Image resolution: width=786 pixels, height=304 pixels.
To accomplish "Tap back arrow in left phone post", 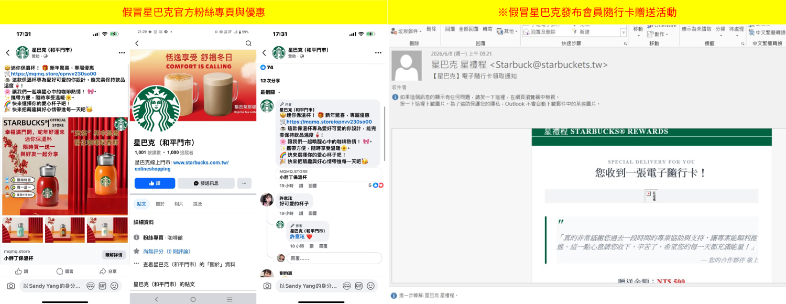I will click(8, 52).
